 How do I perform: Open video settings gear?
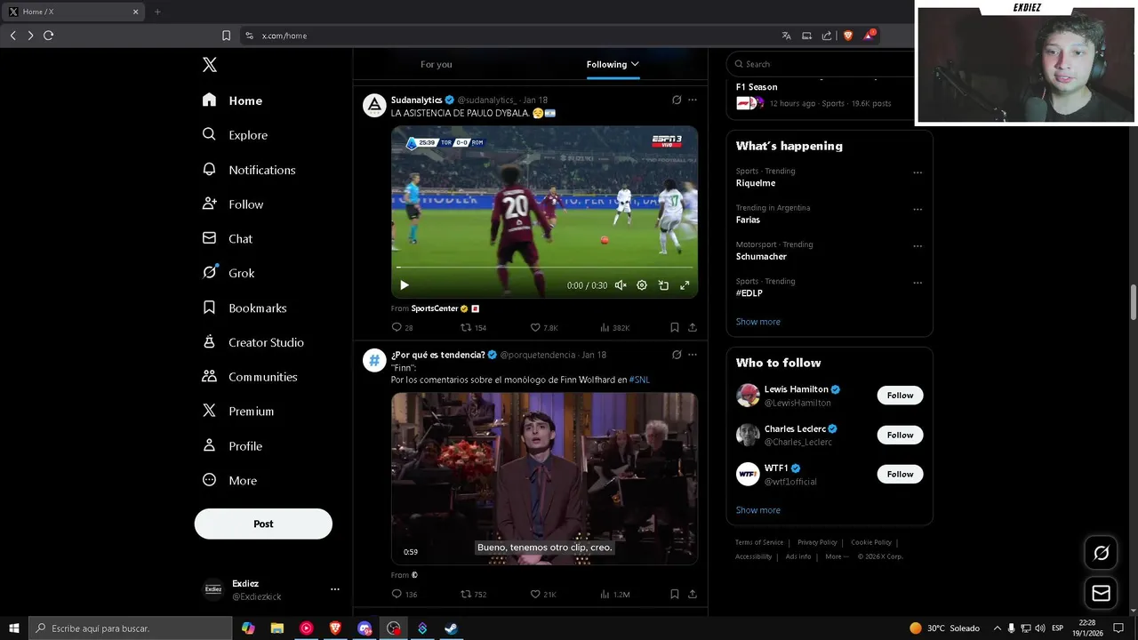642,285
